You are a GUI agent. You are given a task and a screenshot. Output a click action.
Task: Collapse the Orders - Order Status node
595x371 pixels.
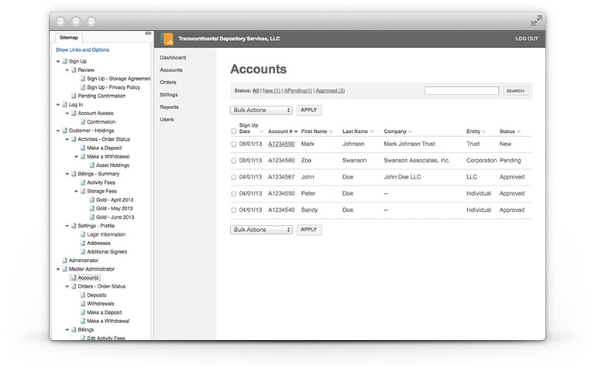click(x=67, y=287)
